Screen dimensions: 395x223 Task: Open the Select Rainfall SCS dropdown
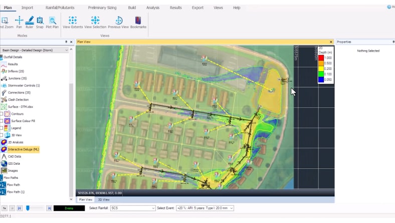point(133,208)
